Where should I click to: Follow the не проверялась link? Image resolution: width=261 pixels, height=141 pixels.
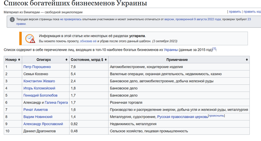point(70,19)
